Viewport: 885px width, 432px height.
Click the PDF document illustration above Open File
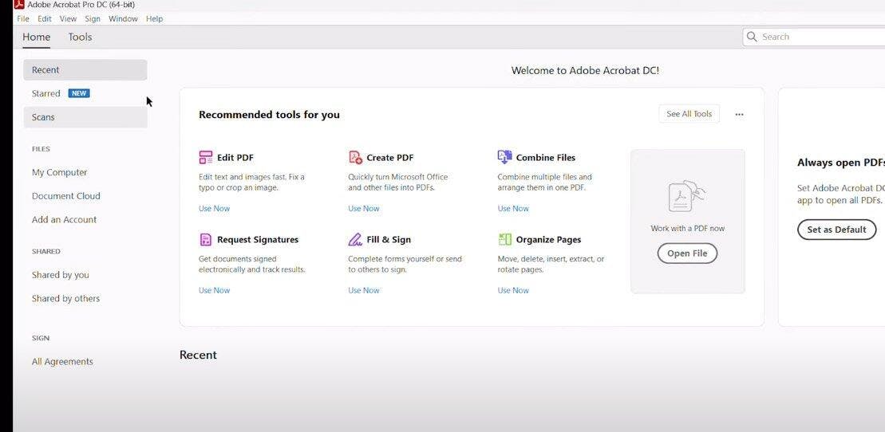(687, 196)
